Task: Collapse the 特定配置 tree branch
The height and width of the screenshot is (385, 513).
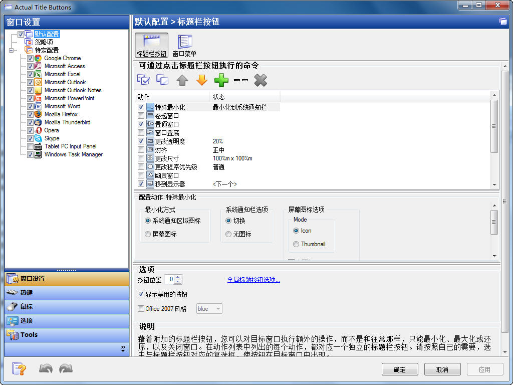Action: (x=12, y=50)
